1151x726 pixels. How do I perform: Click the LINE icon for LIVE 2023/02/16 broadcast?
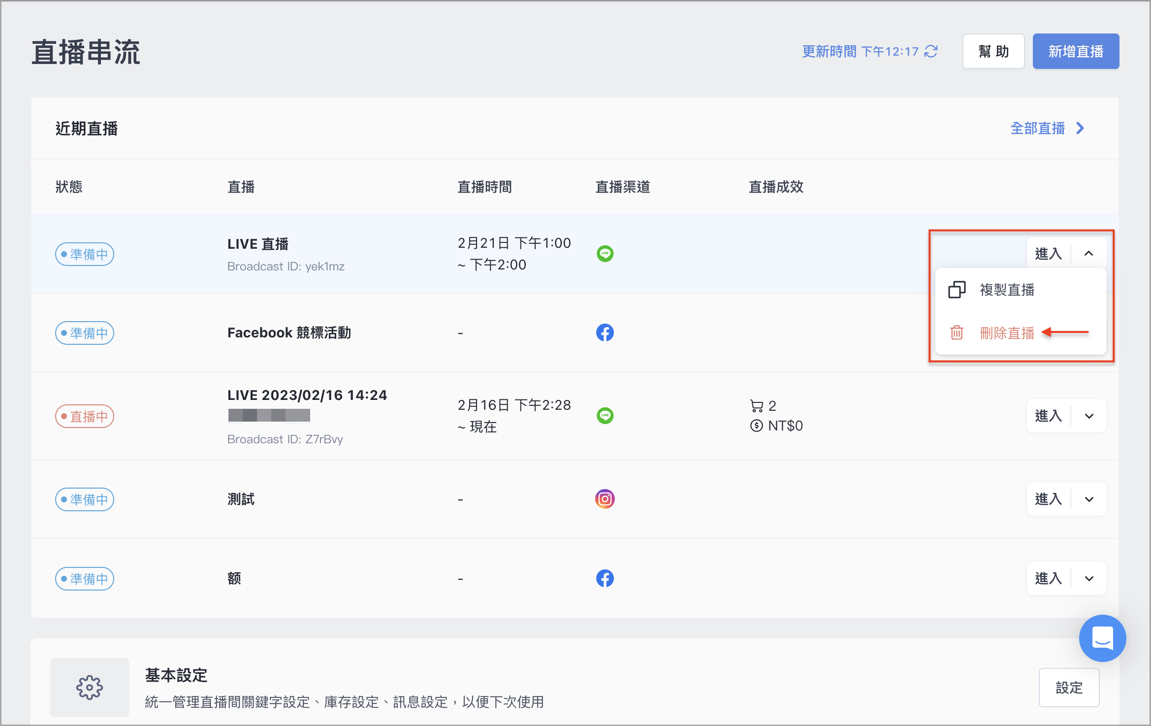[x=605, y=416]
